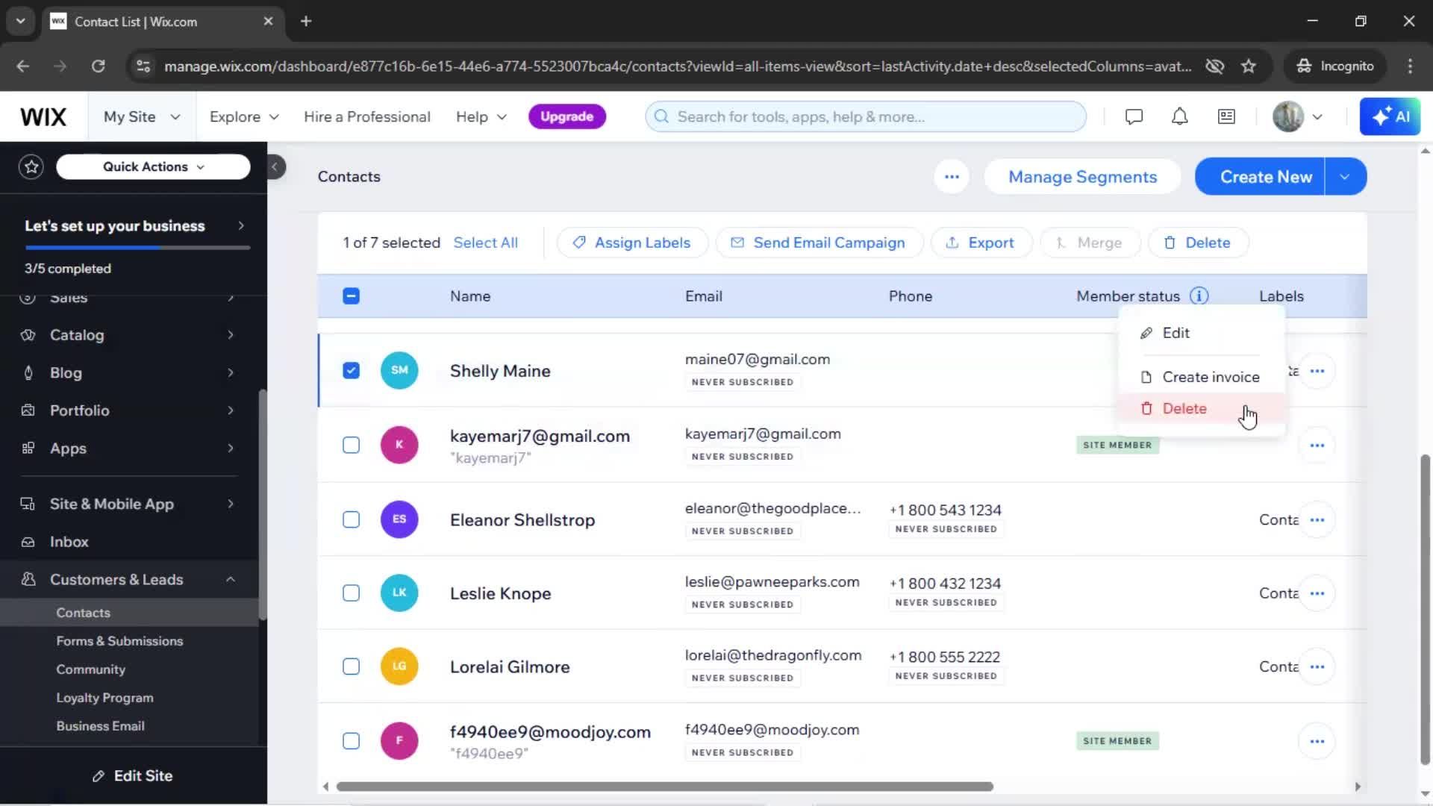Click the Upgrade pill button

click(x=566, y=116)
